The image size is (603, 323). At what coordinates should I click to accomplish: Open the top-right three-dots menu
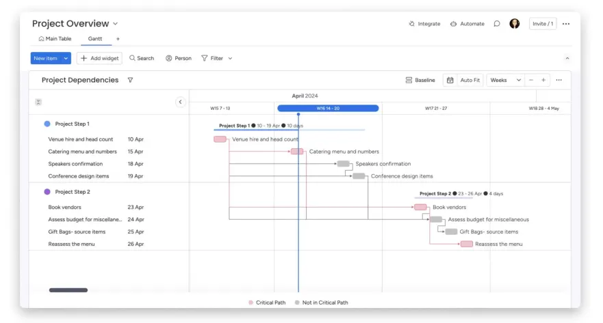[x=565, y=24]
